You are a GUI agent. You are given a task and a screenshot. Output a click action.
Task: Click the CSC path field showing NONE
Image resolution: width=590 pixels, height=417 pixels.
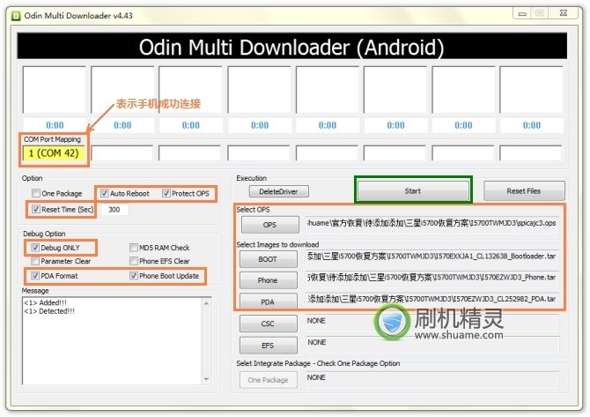click(x=432, y=323)
